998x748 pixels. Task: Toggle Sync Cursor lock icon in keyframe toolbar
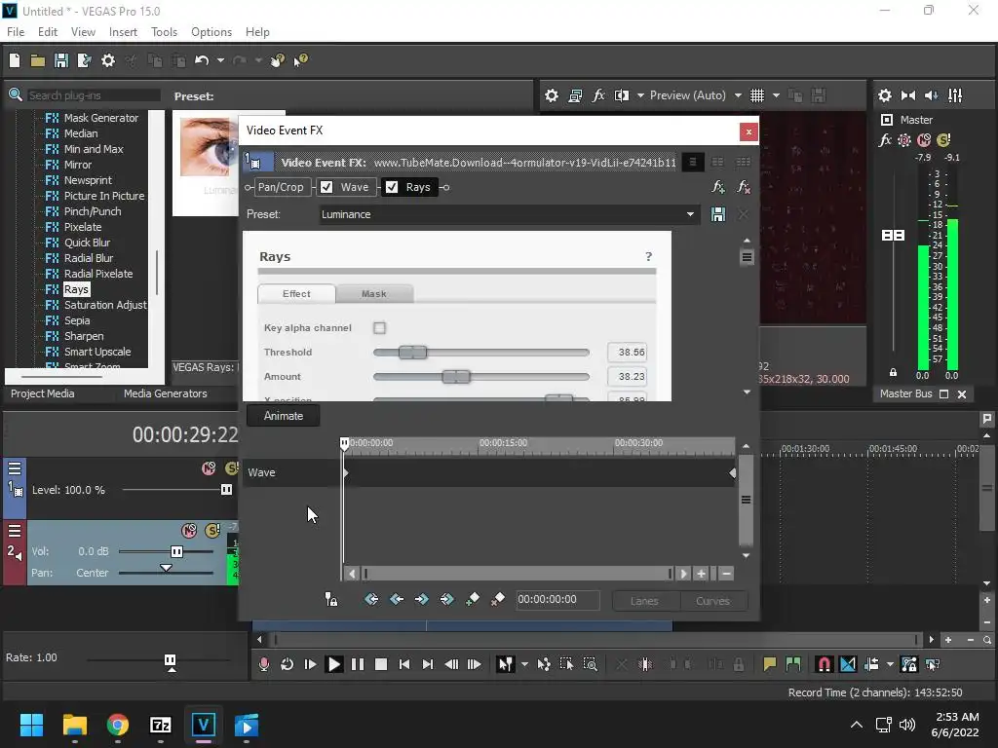[x=331, y=599]
